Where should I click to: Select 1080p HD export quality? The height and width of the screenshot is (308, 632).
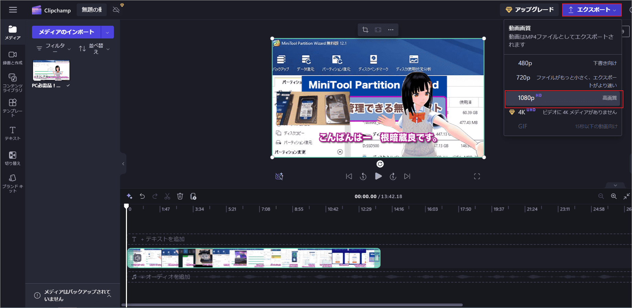[x=563, y=98]
